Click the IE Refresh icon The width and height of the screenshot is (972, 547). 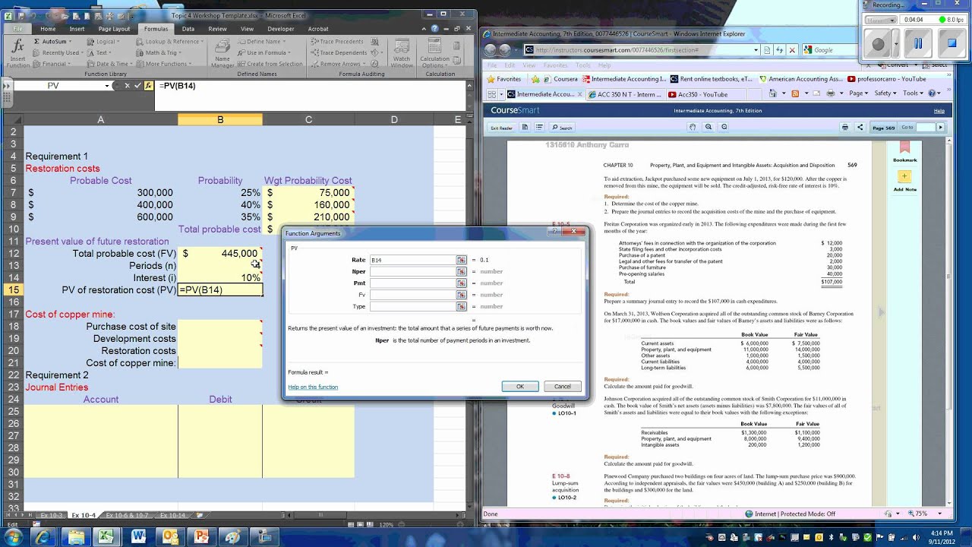(780, 50)
